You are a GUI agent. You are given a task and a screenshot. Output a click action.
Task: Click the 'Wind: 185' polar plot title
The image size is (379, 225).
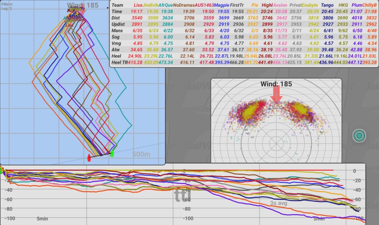click(276, 84)
